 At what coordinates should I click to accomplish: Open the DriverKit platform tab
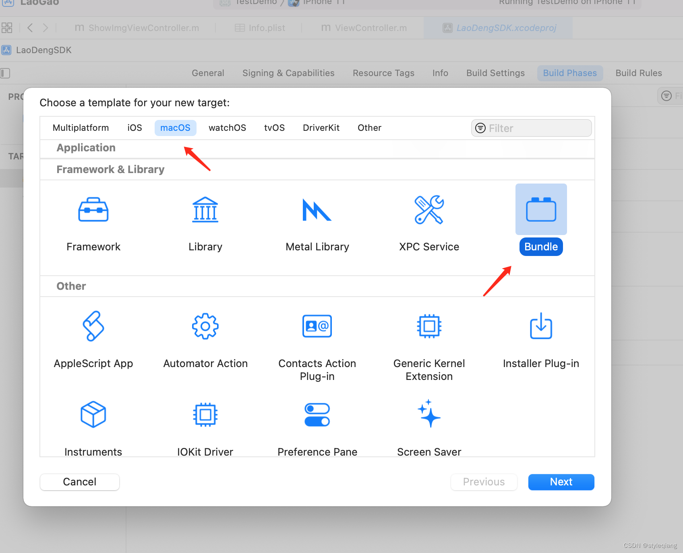(321, 128)
